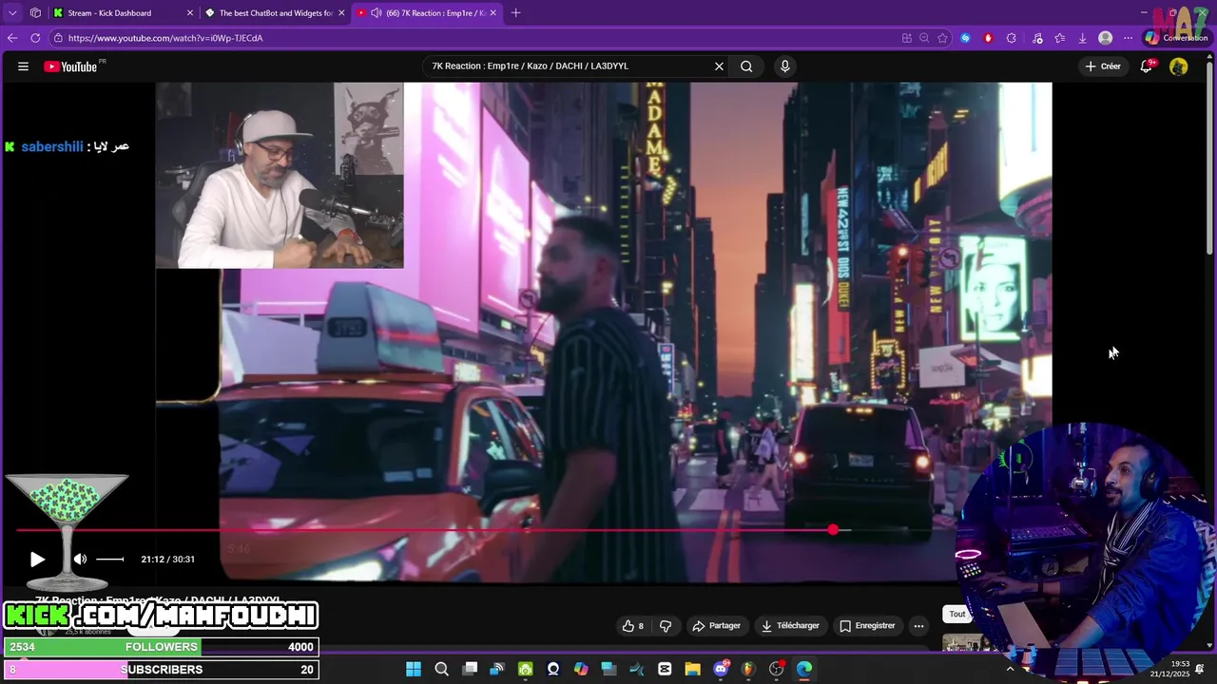Open Copilot from the taskbar
1217x684 pixels.
coord(581,669)
